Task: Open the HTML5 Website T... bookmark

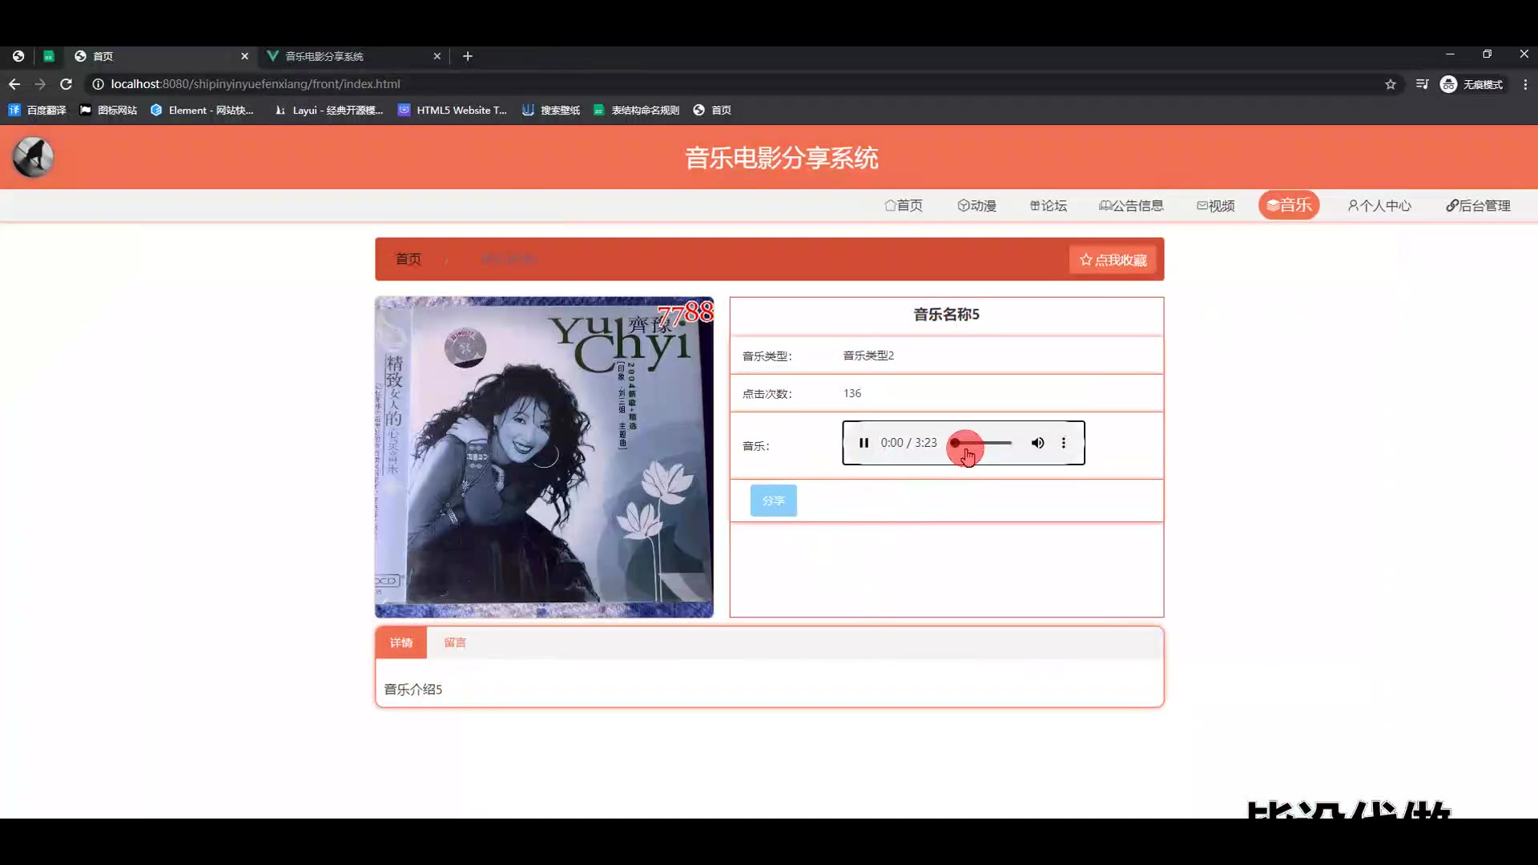Action: click(x=453, y=111)
